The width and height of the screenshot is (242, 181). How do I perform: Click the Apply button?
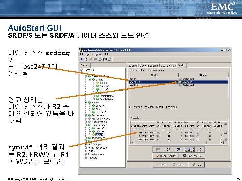(x=161, y=165)
